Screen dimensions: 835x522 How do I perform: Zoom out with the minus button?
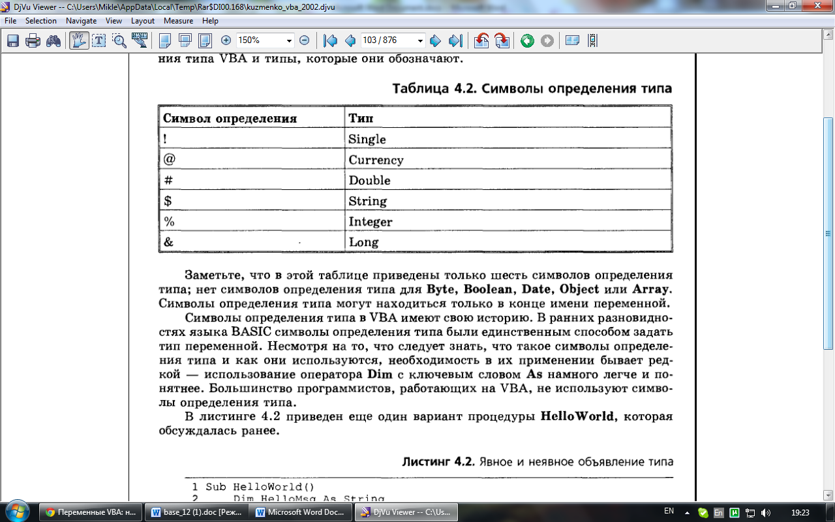[304, 40]
